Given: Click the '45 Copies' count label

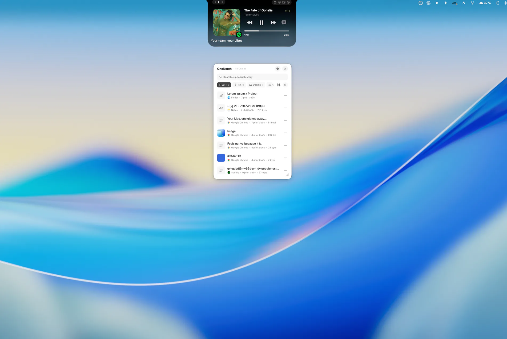Looking at the screenshot, I should (x=240, y=69).
